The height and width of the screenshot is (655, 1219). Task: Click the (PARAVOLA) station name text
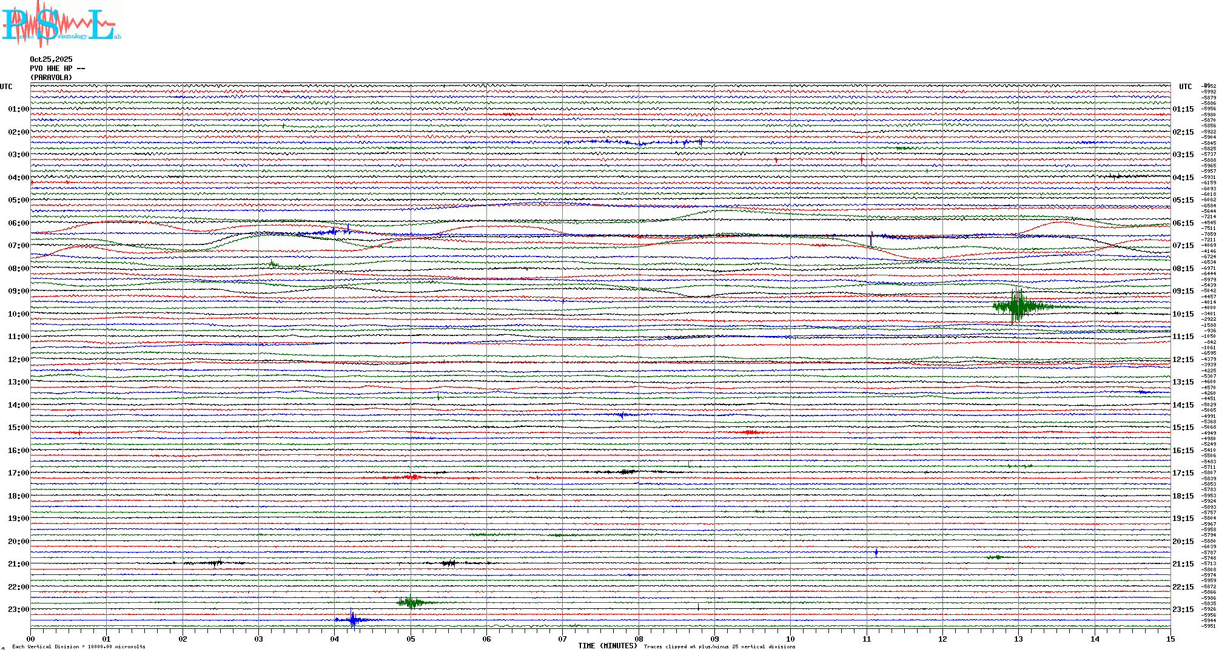click(51, 78)
